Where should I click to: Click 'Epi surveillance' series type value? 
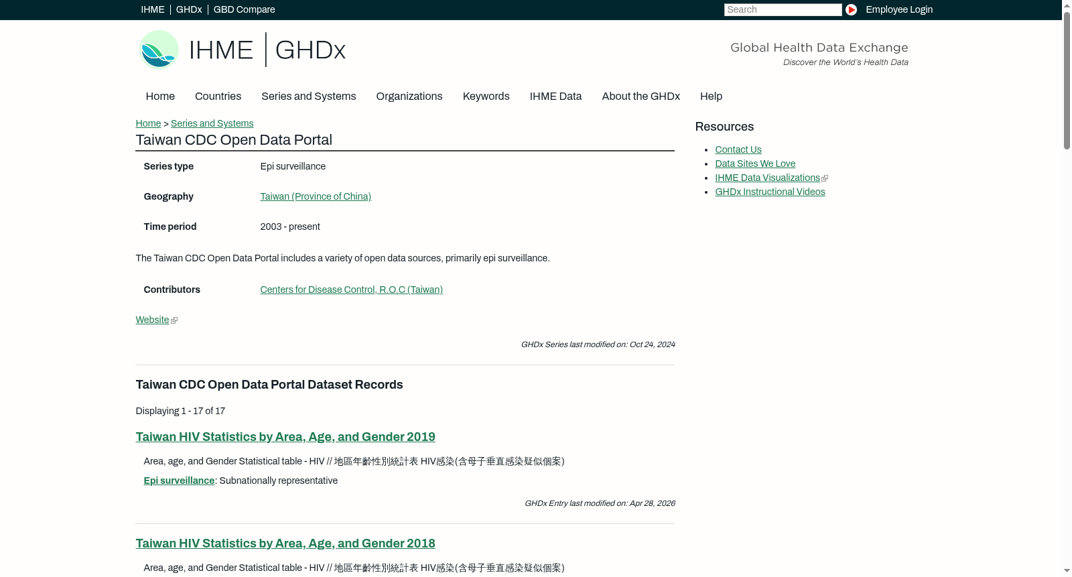(293, 166)
